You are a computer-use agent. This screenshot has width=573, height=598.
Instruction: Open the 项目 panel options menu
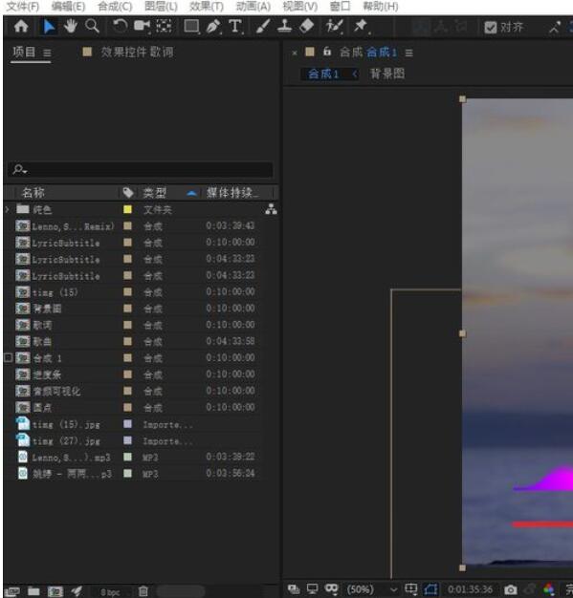[x=47, y=53]
